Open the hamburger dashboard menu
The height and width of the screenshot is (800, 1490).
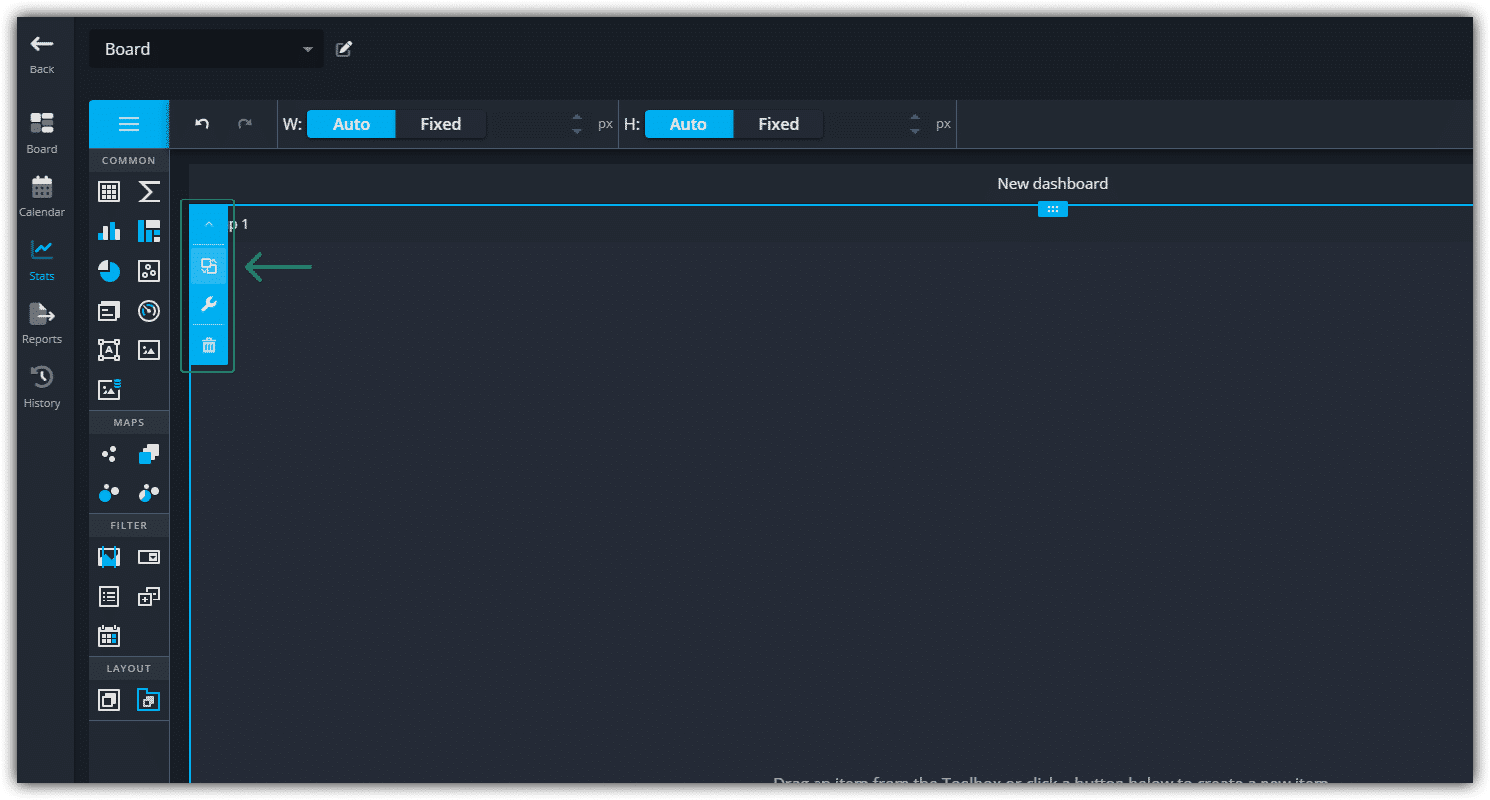click(x=129, y=124)
